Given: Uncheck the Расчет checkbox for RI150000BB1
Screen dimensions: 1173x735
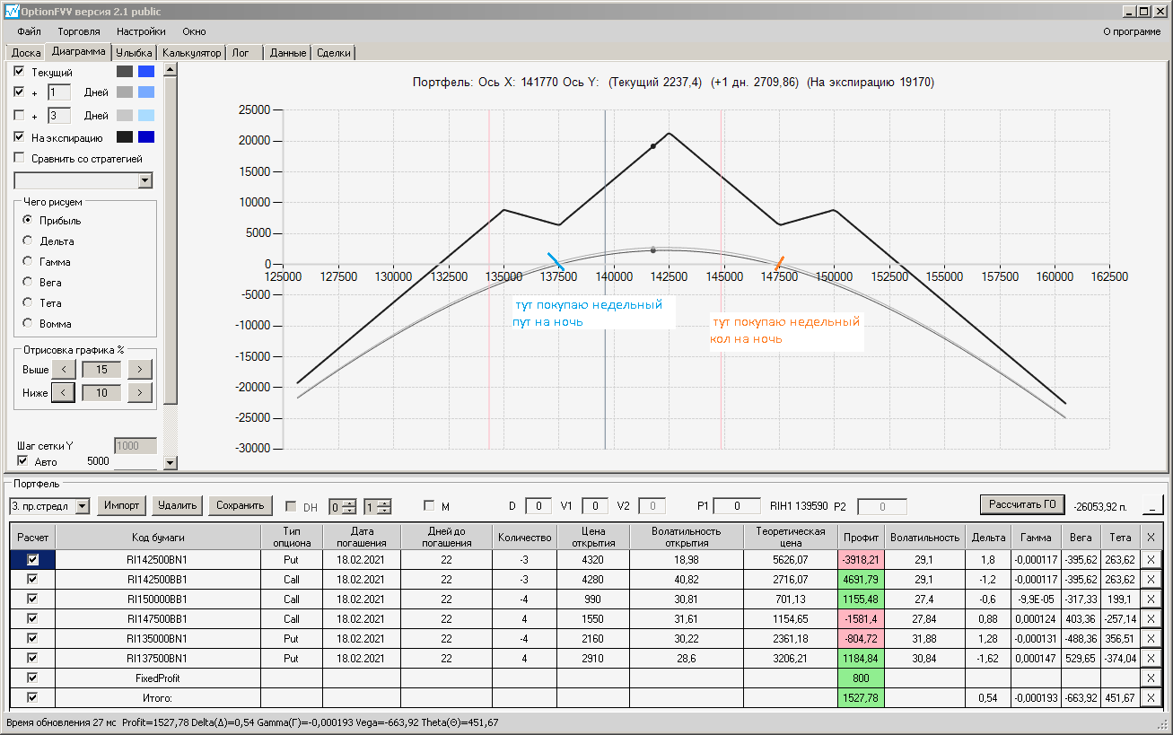Looking at the screenshot, I should [32, 599].
